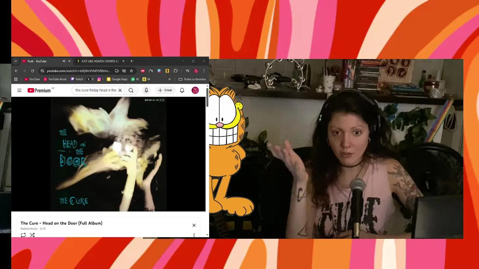479x269 pixels.
Task: Open the blue shield extension icon
Action: (159, 71)
